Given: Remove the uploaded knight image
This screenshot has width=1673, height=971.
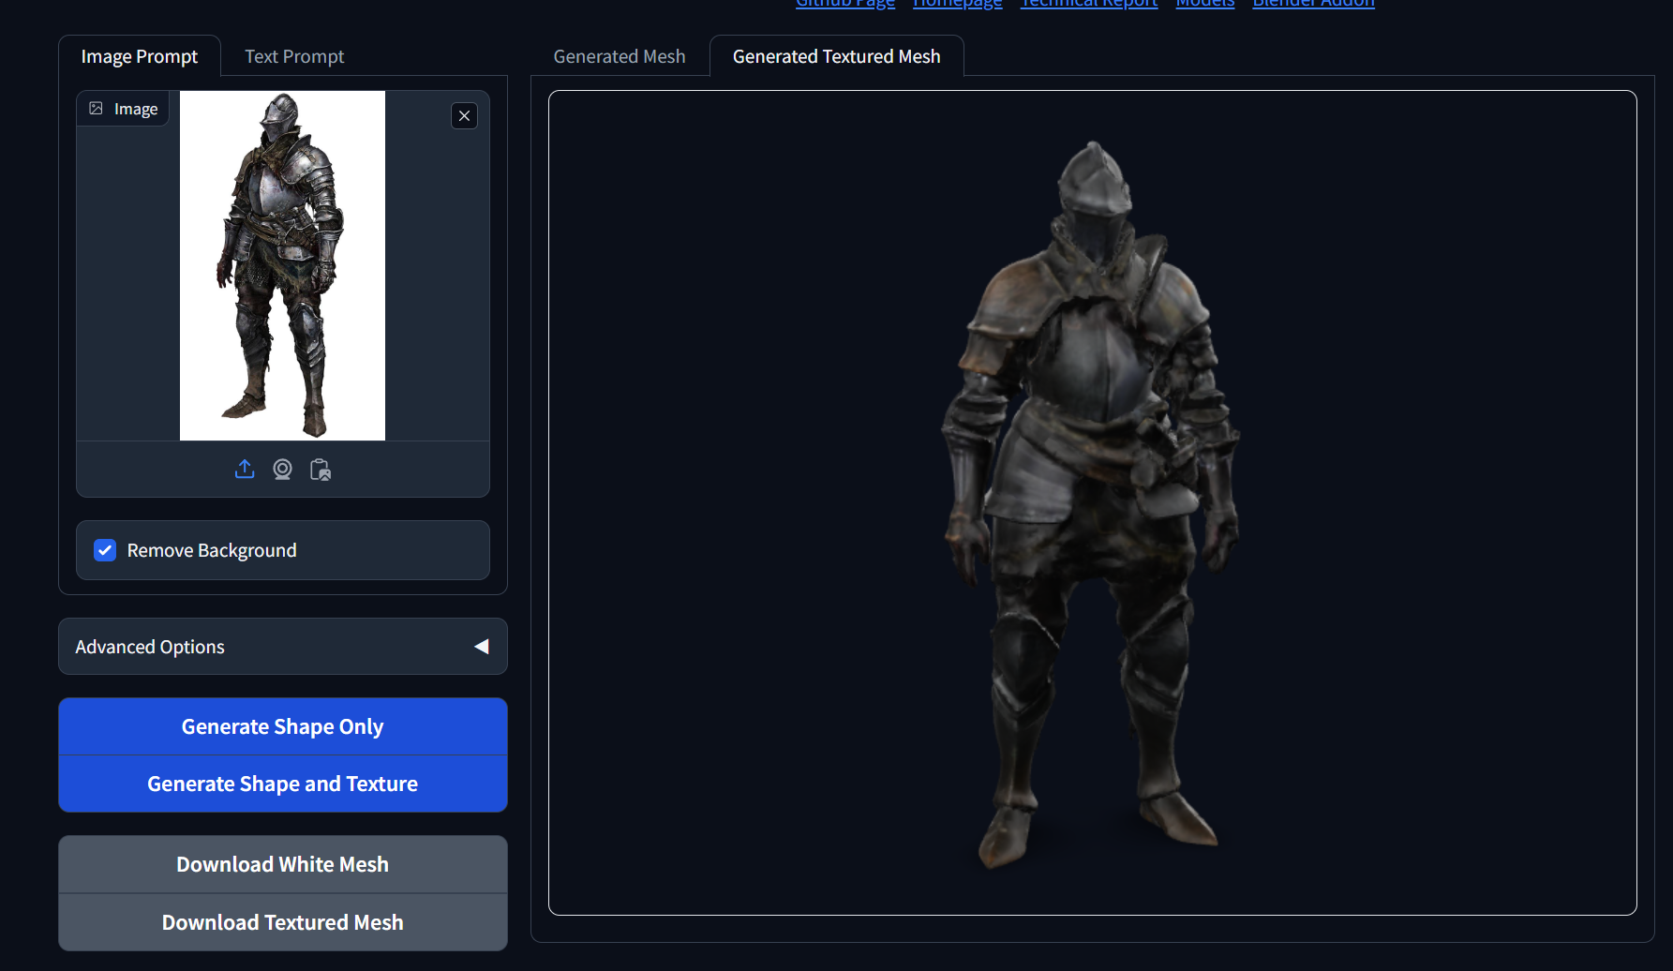Looking at the screenshot, I should tap(464, 115).
